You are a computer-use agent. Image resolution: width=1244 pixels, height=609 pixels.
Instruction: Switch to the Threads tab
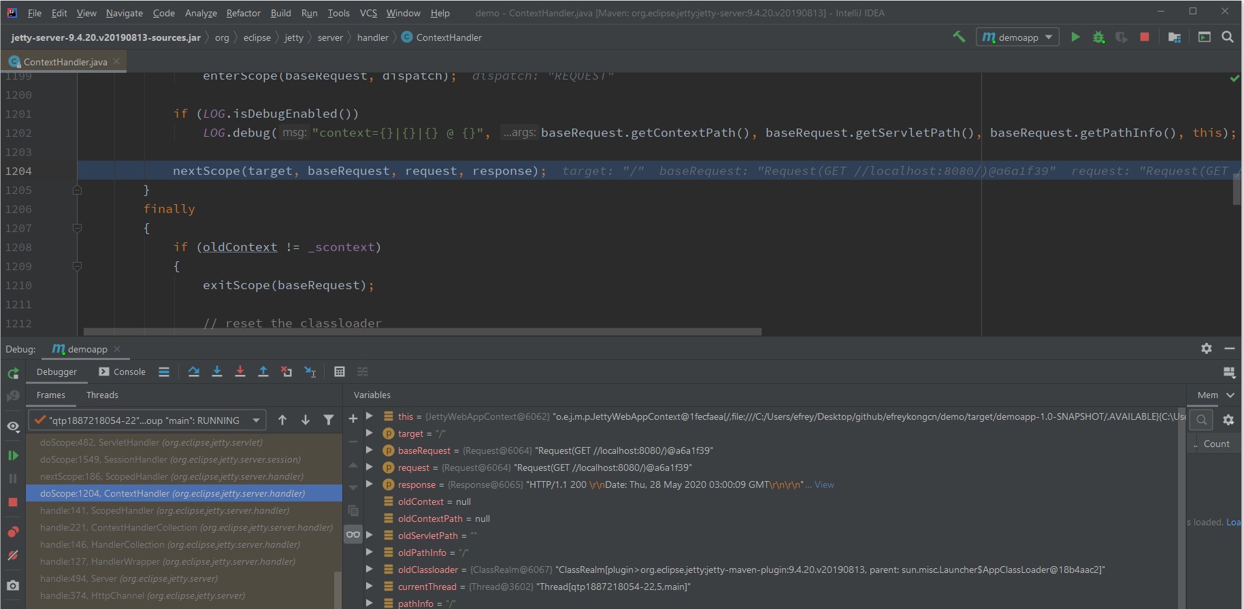102,395
